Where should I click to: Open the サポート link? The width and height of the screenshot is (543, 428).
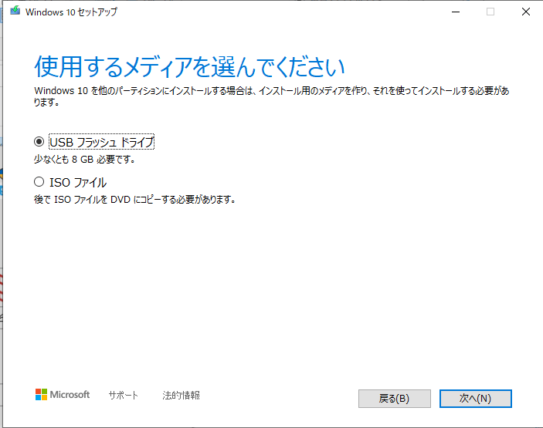[x=124, y=395]
